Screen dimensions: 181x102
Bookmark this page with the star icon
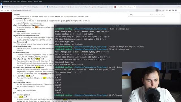click(163, 10)
